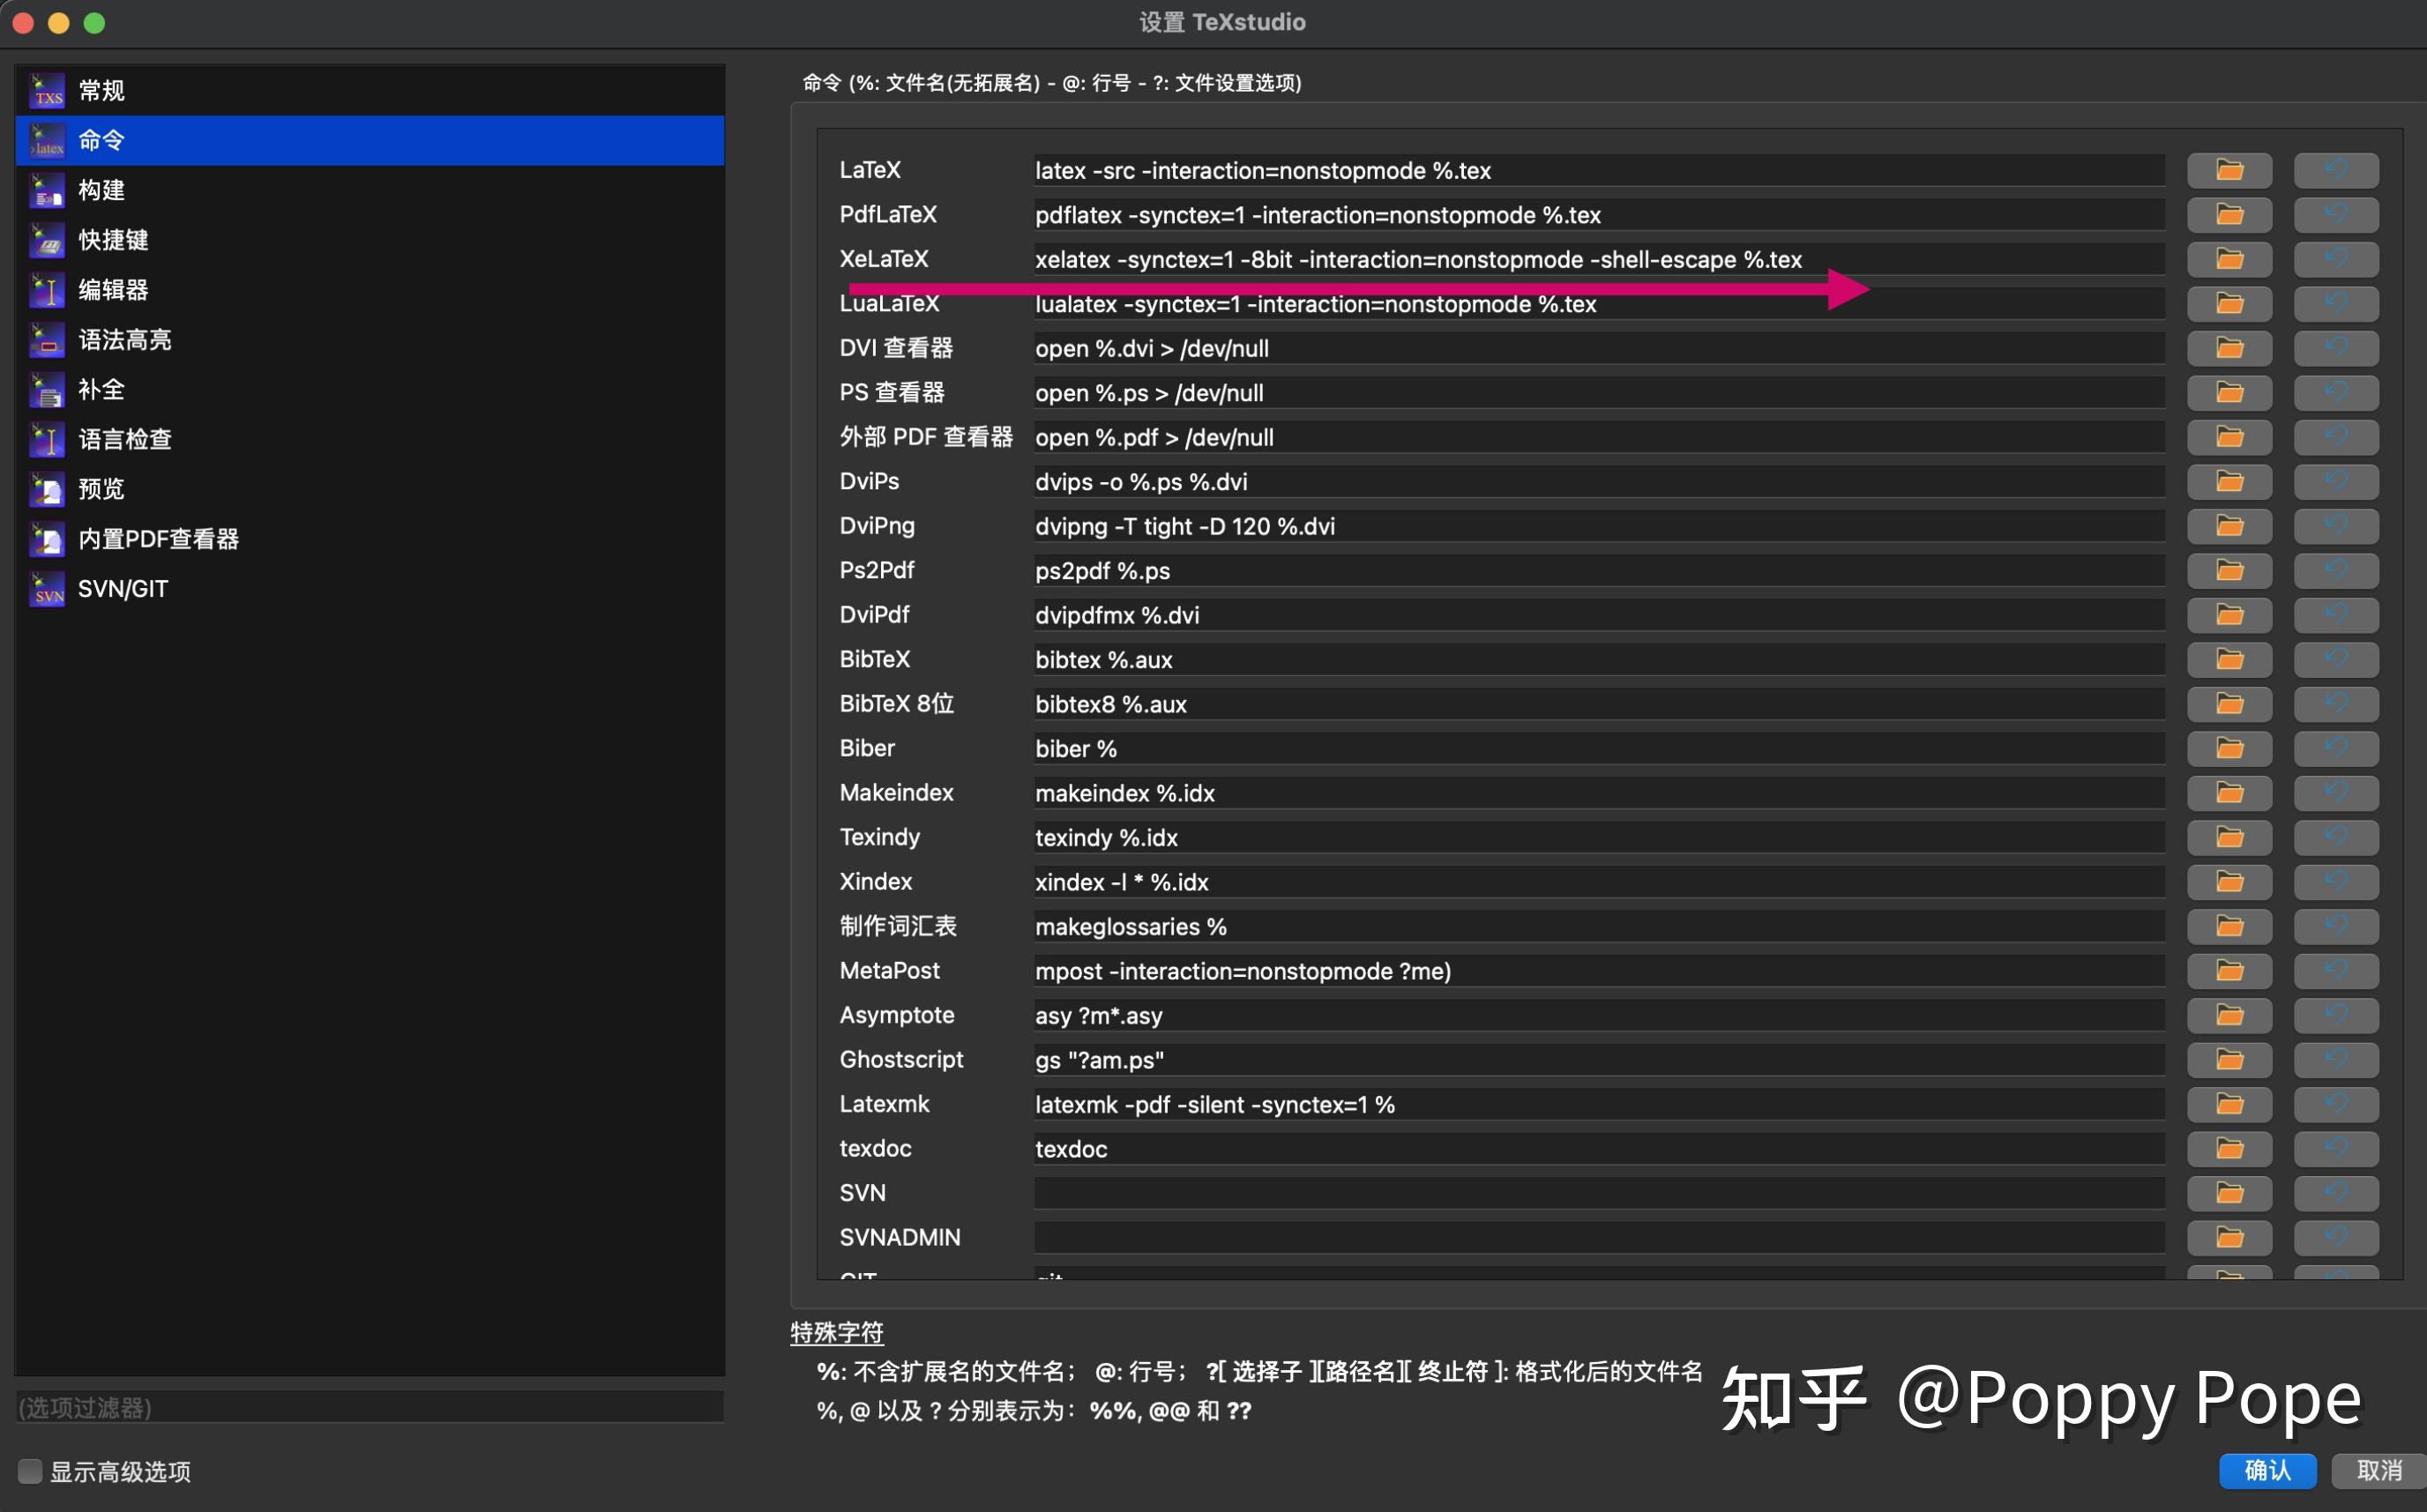Viewport: 2427px width, 1512px height.
Task: Select the 语法高亮 category
Action: (x=124, y=340)
